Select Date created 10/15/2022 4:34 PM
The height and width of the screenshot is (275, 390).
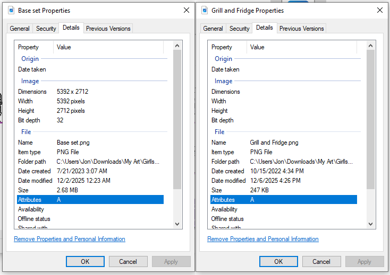click(277, 171)
